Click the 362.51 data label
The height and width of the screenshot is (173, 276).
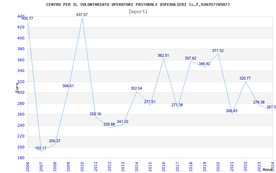163,55
